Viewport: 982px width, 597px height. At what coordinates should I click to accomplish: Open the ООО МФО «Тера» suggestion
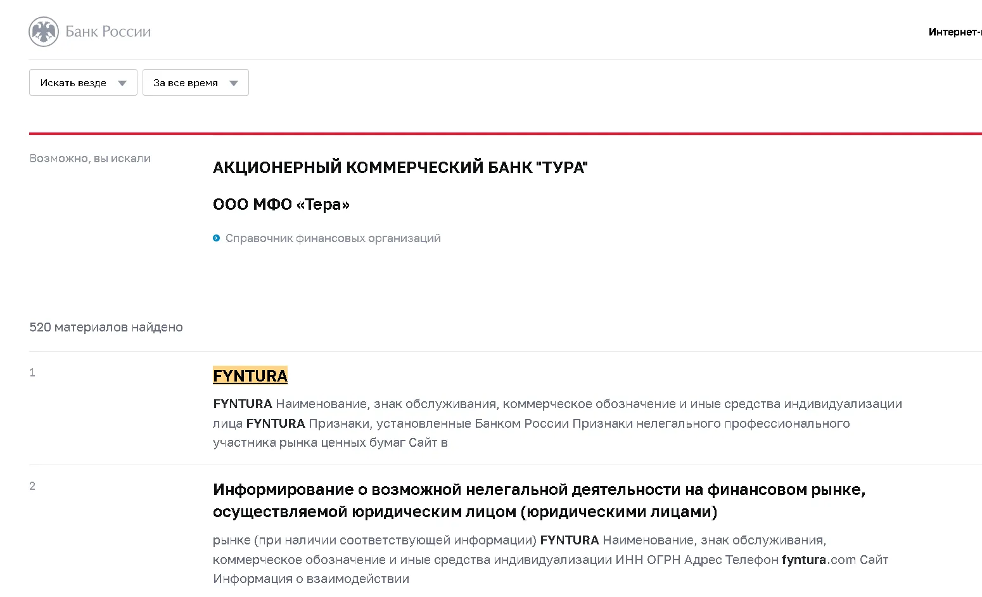point(281,204)
